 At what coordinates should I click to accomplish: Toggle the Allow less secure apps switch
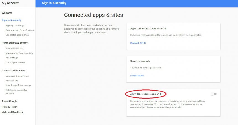click(x=214, y=94)
